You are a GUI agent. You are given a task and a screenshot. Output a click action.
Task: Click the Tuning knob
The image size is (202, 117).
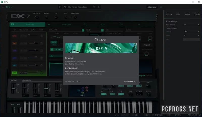pos(46,17)
